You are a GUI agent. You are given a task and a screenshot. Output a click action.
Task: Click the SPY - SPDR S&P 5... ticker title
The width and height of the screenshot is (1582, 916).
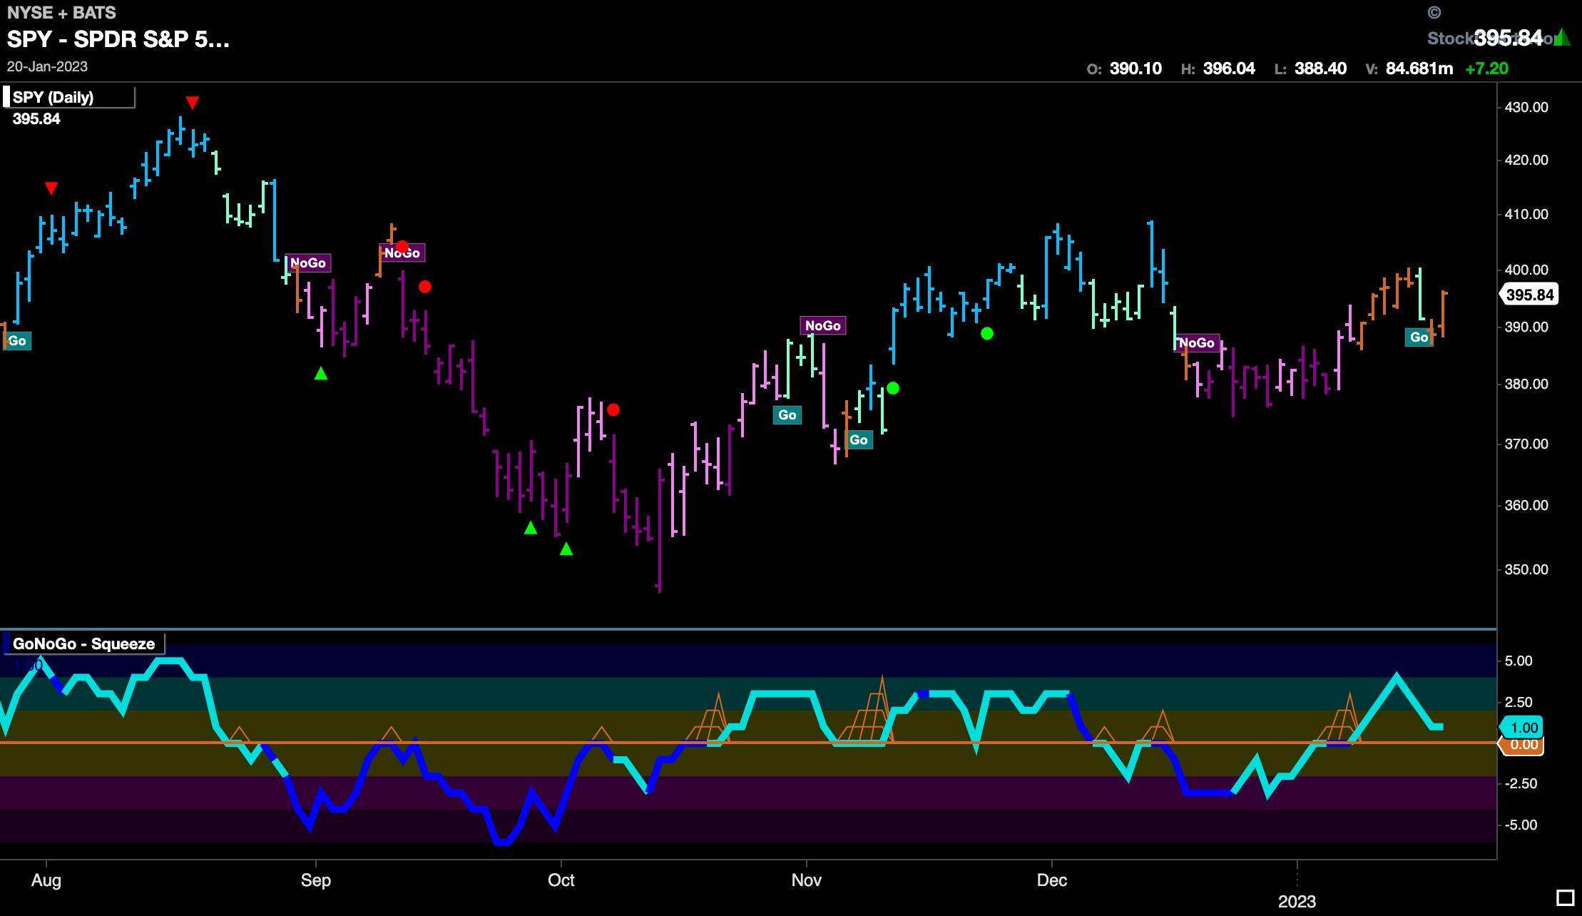tap(118, 39)
